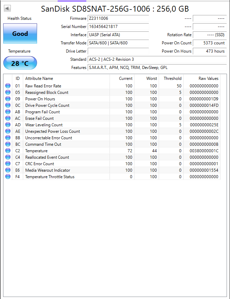Screen dimensions: 230x299
Task: Click raw value 00000000000B
Action: point(204,144)
